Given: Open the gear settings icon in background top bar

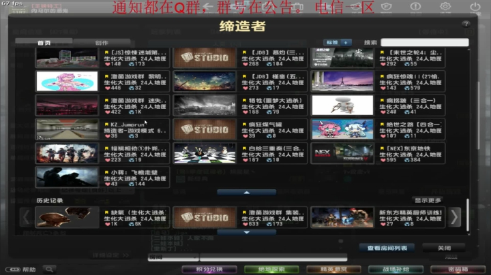Looking at the screenshot, I should pos(445,6).
